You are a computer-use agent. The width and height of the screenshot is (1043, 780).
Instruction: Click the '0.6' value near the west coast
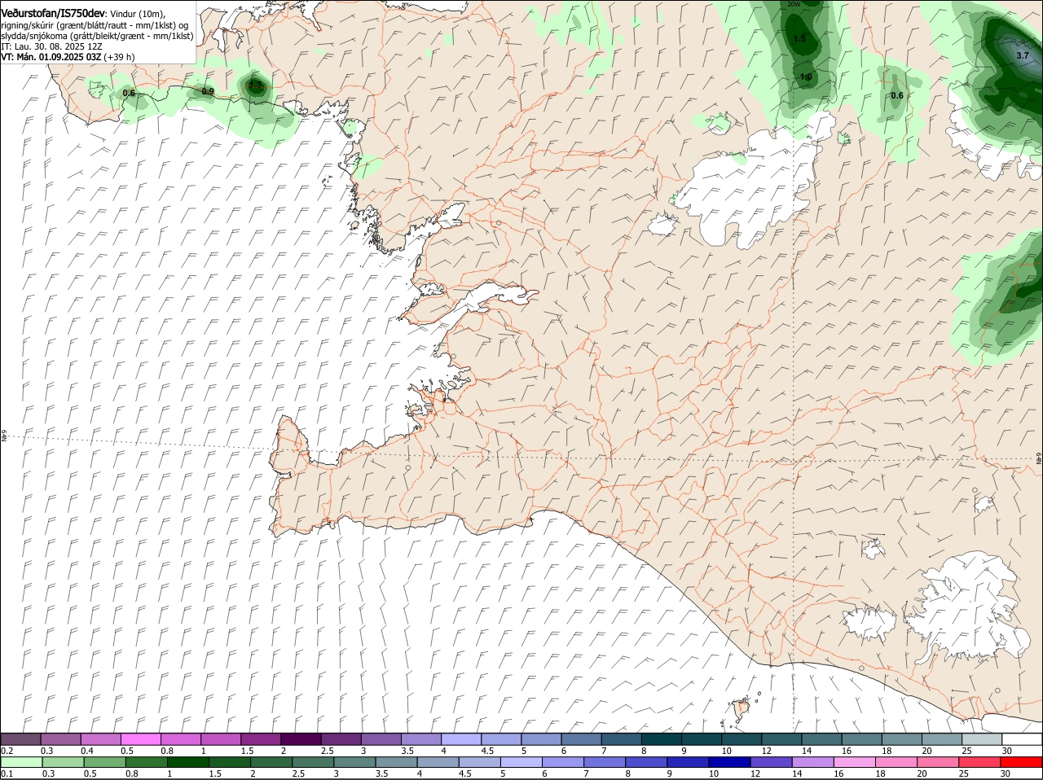point(129,94)
